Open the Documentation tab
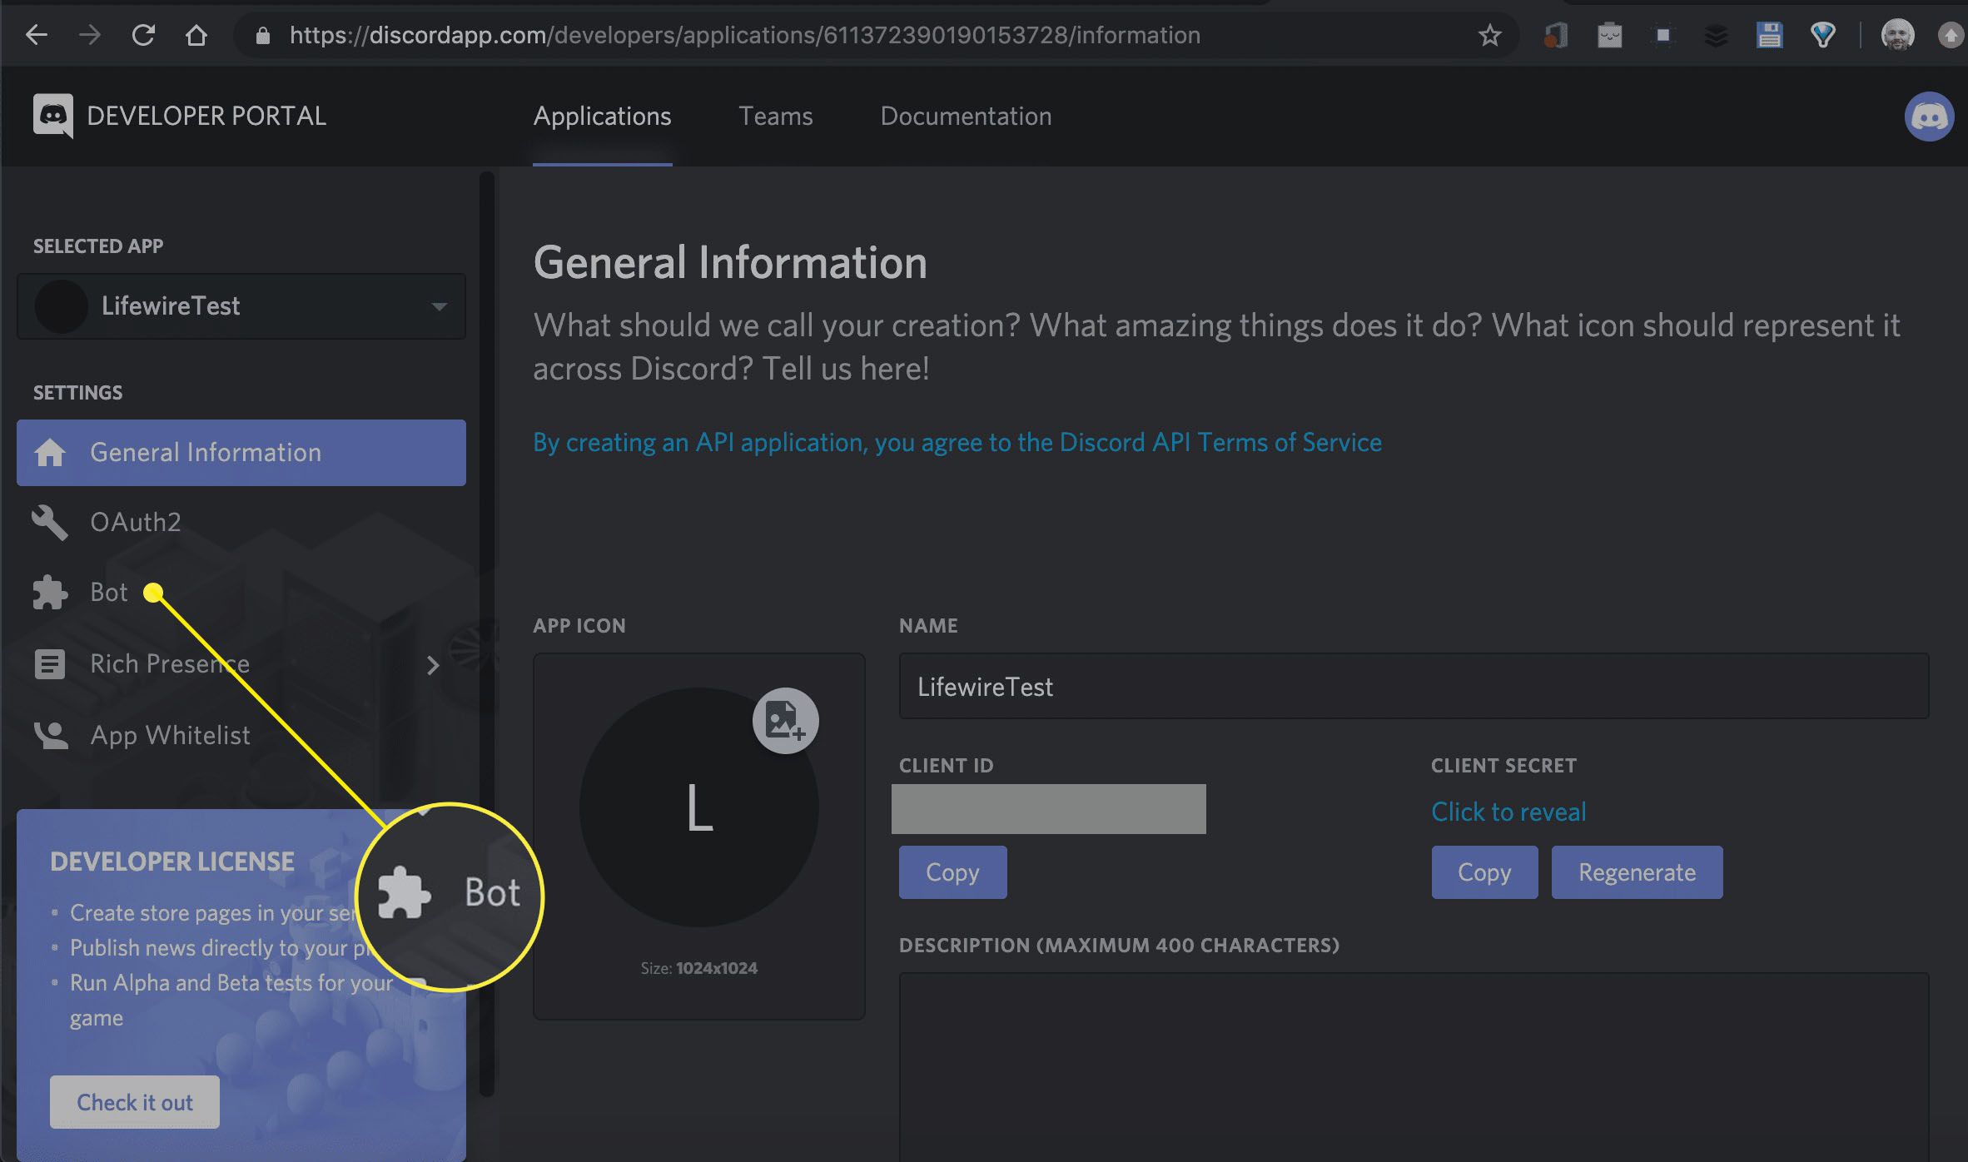Screen dimensions: 1968x1162 (966, 117)
